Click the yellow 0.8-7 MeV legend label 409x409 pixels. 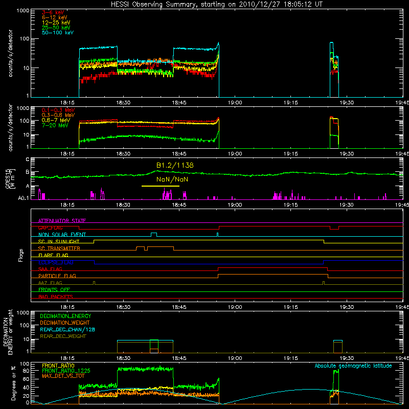tap(56, 120)
